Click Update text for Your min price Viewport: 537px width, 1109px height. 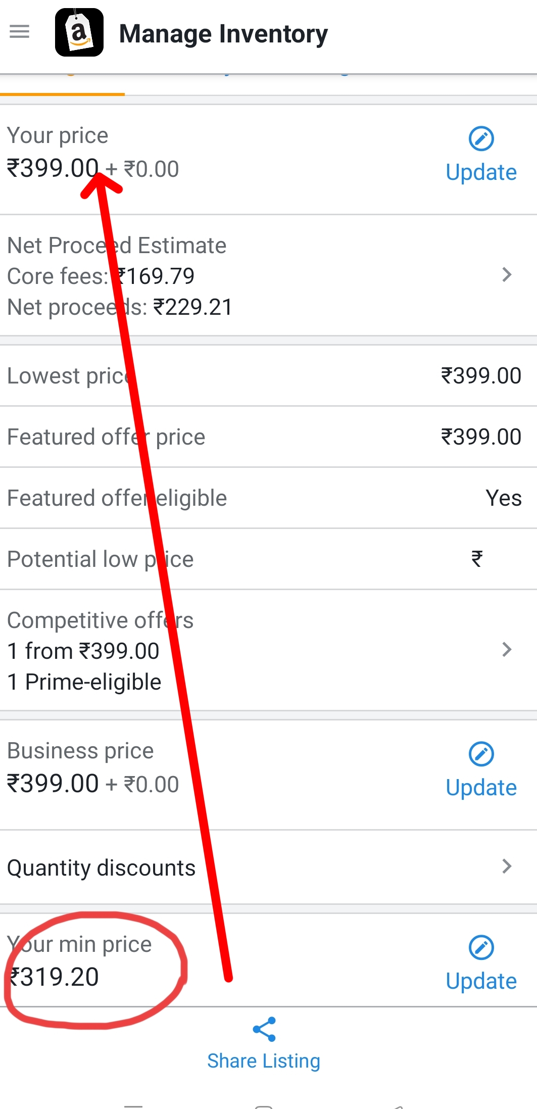481,982
